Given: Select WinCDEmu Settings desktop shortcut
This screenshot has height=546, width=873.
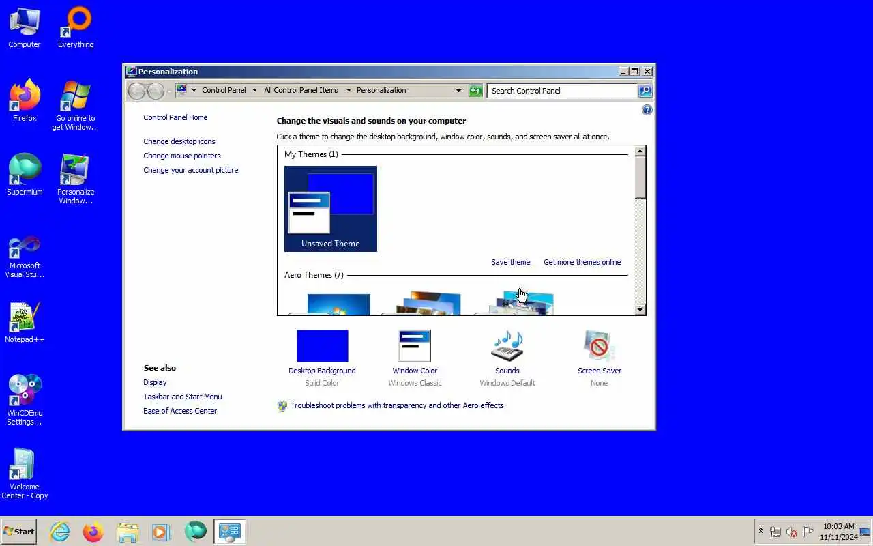Looking at the screenshot, I should coord(25,401).
